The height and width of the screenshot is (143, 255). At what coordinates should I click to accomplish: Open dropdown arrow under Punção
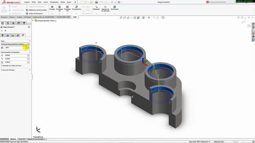pos(52,14)
